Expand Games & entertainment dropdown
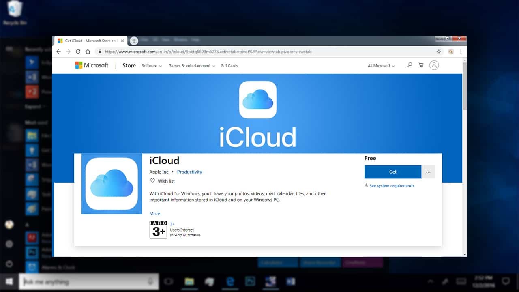Viewport: 519px width, 292px height. point(192,66)
